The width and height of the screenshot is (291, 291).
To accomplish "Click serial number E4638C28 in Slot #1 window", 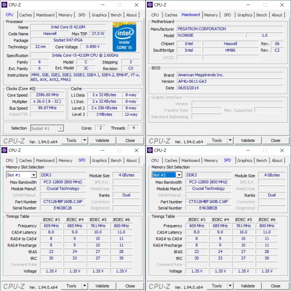I will (x=63, y=208).
